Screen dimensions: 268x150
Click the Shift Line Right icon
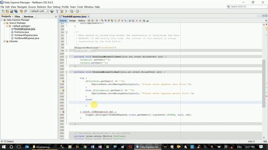pyautogui.click(x=133, y=20)
